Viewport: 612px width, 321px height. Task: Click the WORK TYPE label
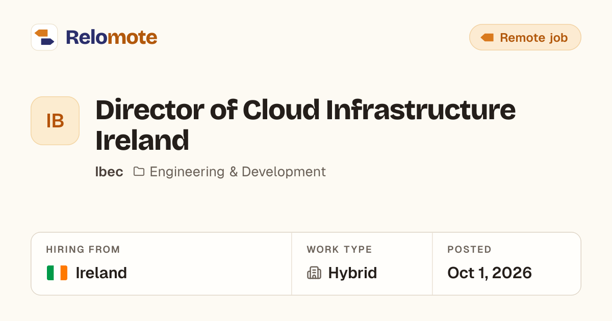click(339, 250)
